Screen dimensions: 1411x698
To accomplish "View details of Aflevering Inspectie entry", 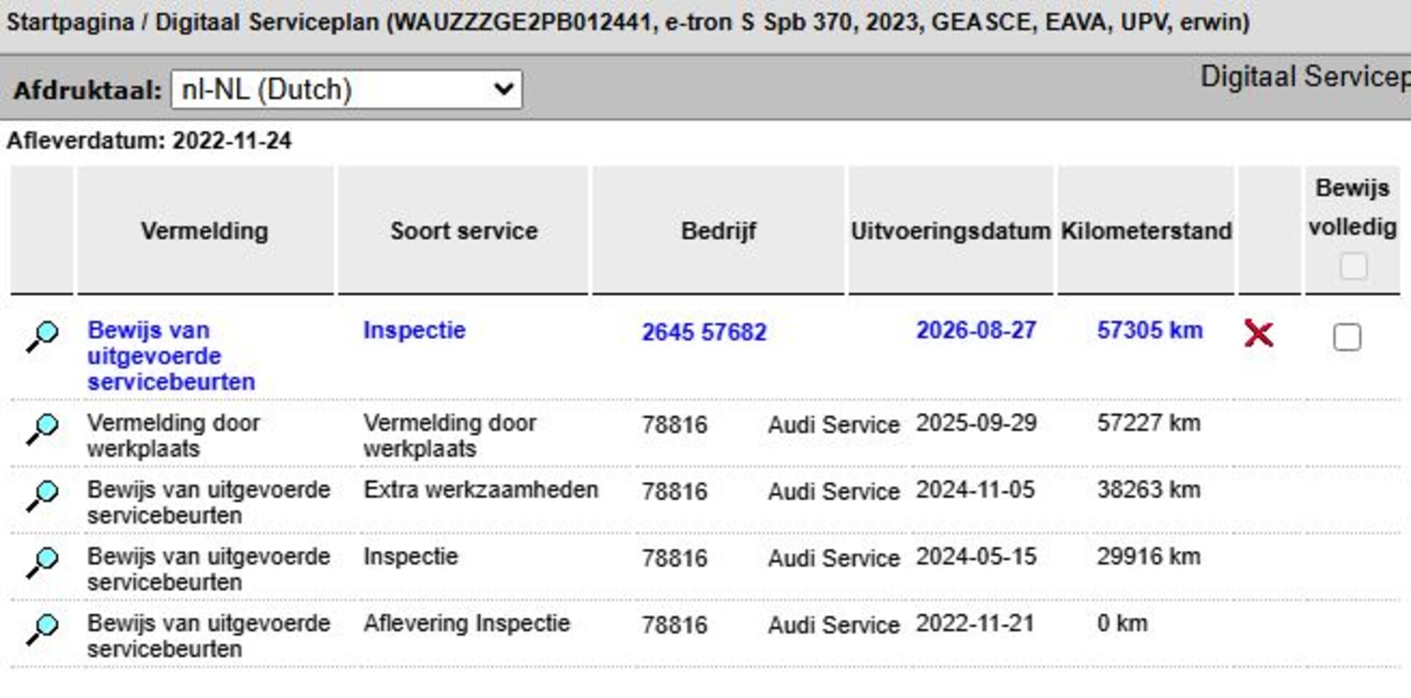I will click(x=43, y=630).
